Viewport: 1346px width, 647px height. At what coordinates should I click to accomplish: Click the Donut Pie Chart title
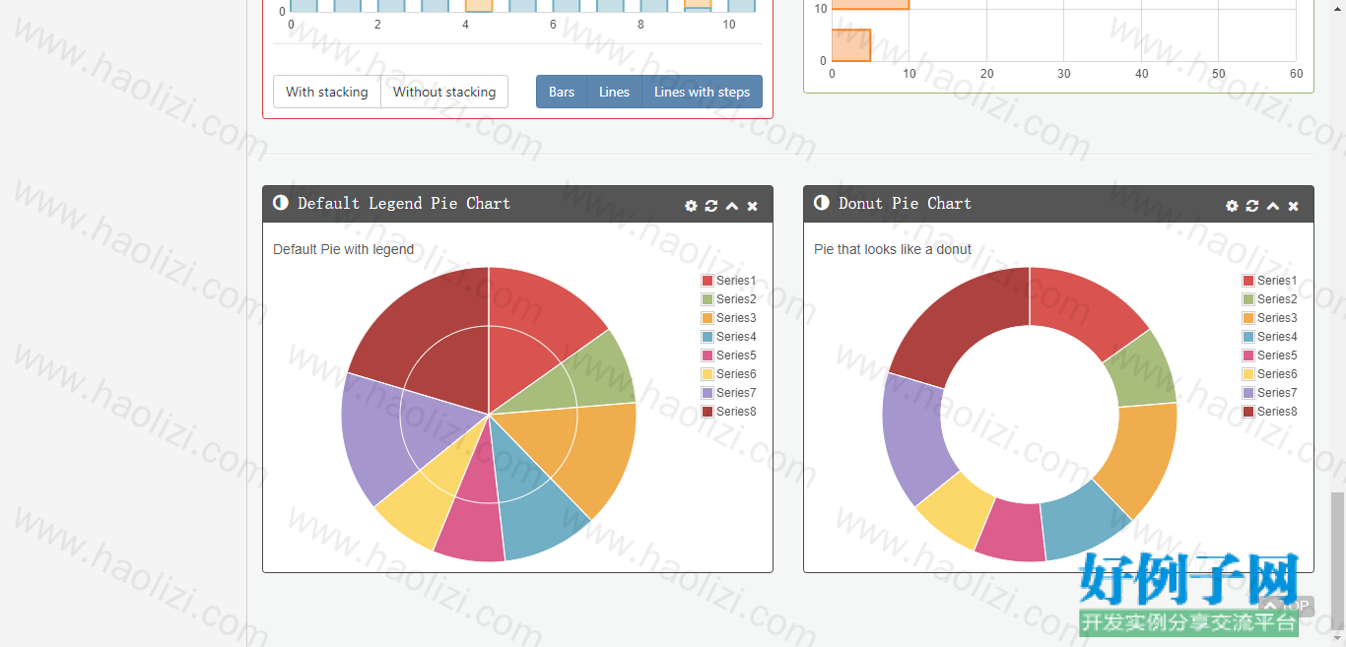click(x=905, y=203)
